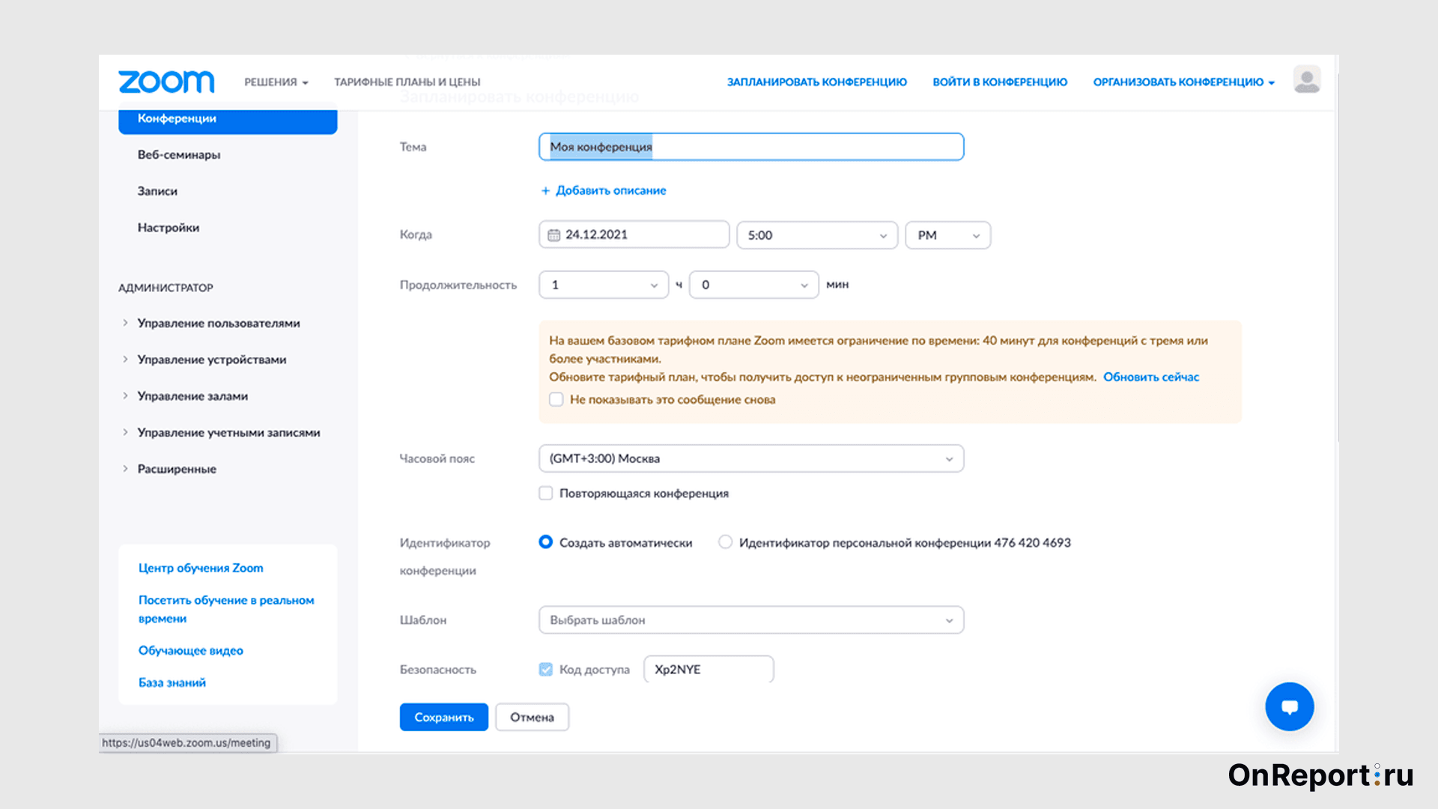
Task: Select Создать автоматически radio option
Action: click(546, 542)
